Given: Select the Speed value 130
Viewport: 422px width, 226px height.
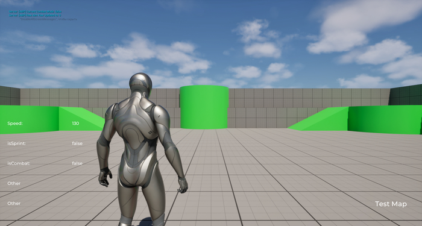Looking at the screenshot, I should (75, 123).
